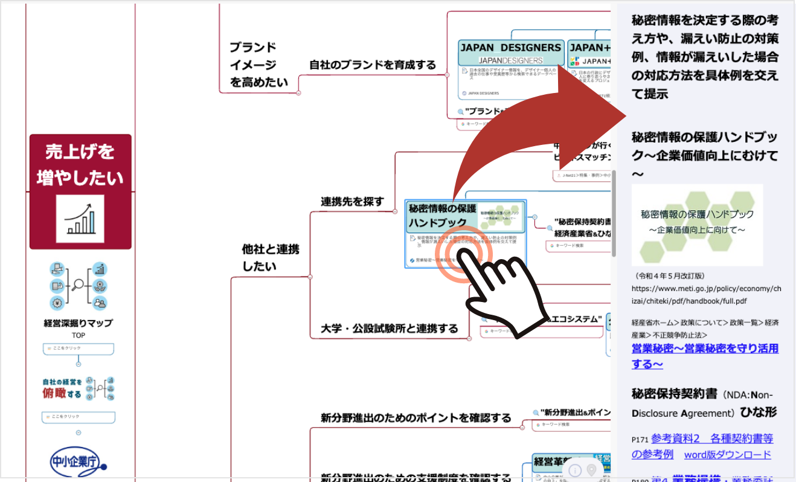The image size is (796, 482).
Task: Collapse branch under 経営深掘りマップ TOP box
Action: (x=79, y=364)
